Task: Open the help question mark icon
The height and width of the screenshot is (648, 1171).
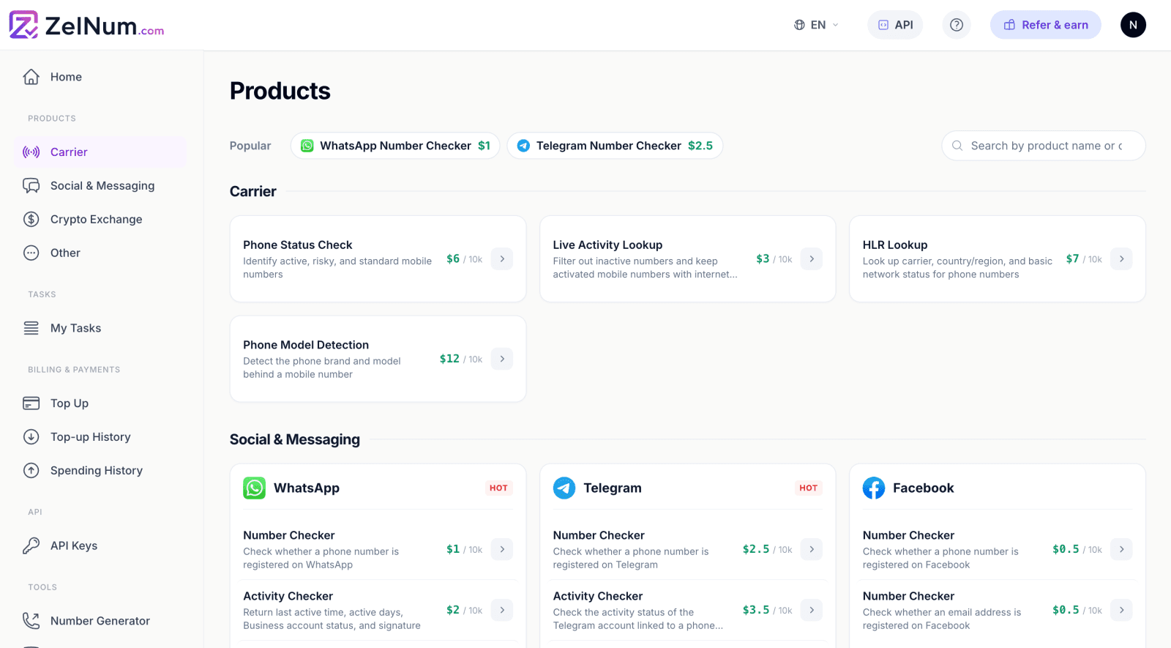Action: pyautogui.click(x=957, y=25)
